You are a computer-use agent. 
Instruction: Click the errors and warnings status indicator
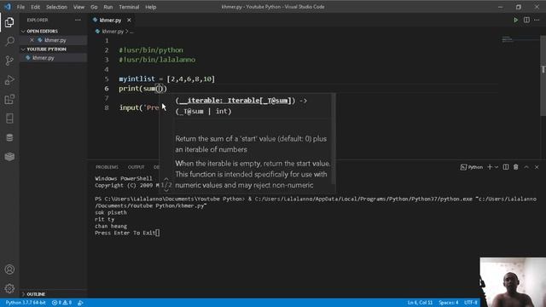click(x=61, y=303)
